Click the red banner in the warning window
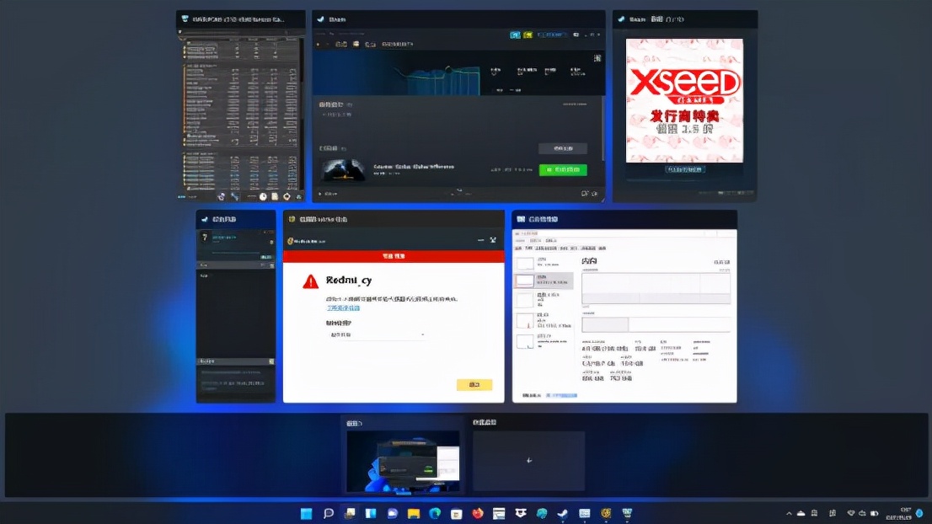The width and height of the screenshot is (932, 524). [394, 256]
